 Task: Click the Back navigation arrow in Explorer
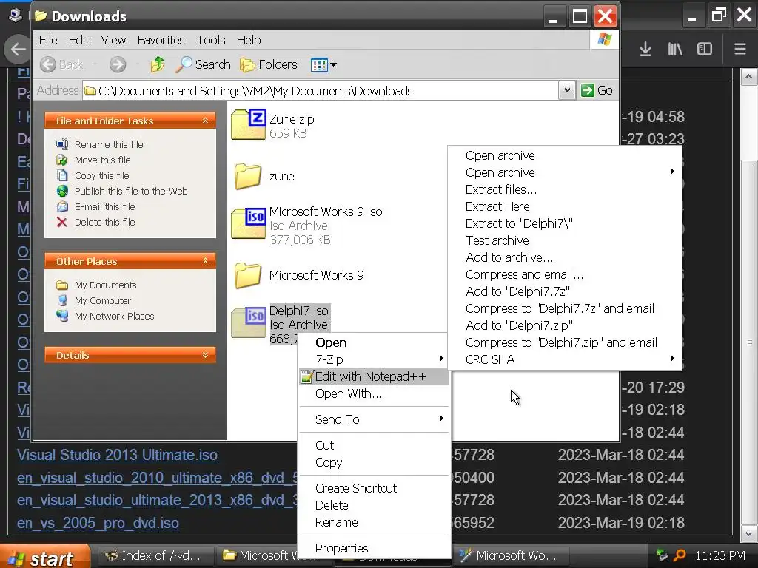point(48,64)
